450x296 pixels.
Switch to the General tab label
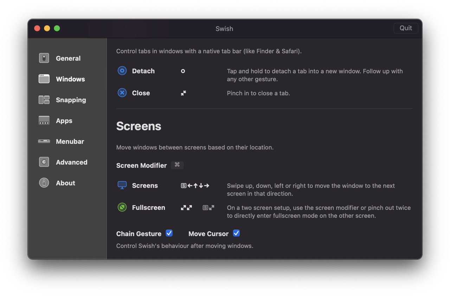[x=68, y=58]
